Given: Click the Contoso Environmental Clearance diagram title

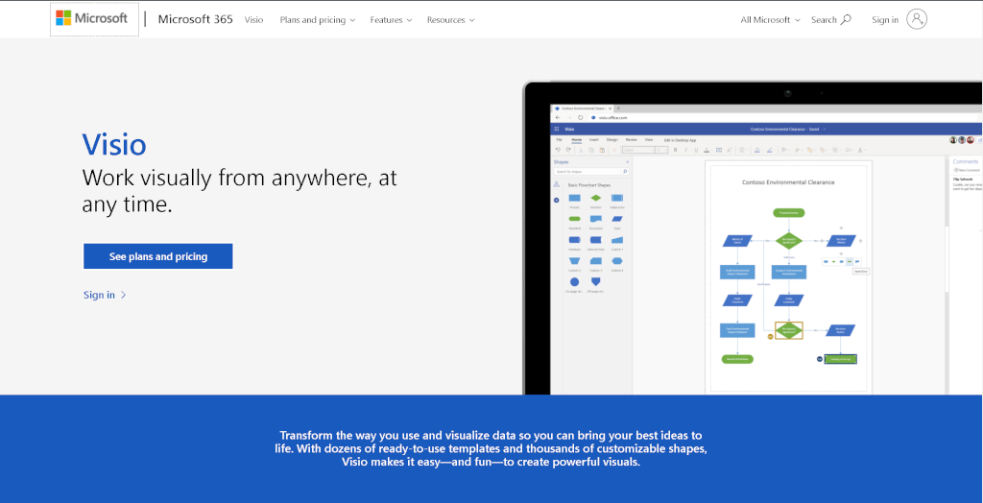Looking at the screenshot, I should 788,182.
